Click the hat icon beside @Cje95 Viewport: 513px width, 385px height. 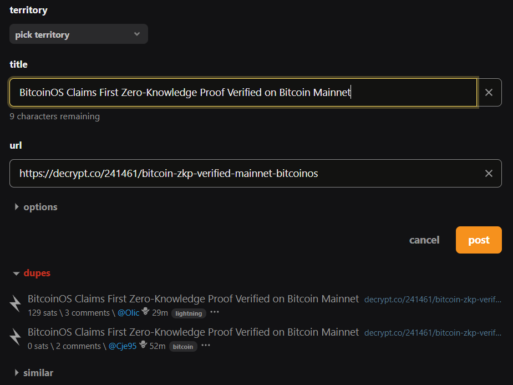[x=143, y=345]
